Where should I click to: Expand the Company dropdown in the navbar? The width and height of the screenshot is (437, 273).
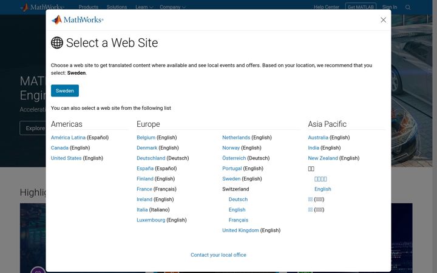coord(172,7)
